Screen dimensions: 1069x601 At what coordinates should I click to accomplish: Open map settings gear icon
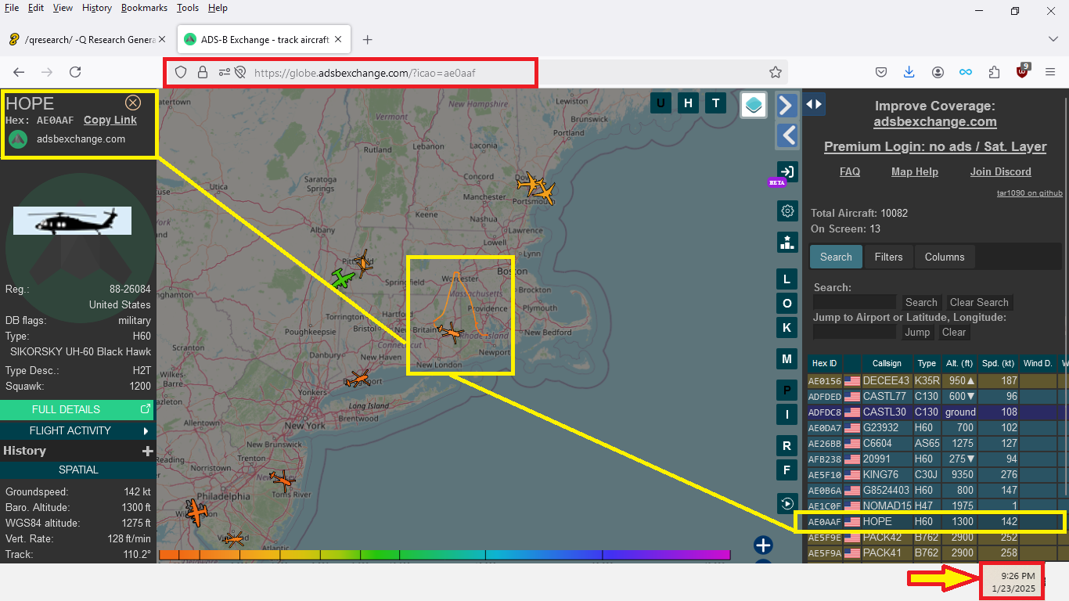[x=787, y=211]
